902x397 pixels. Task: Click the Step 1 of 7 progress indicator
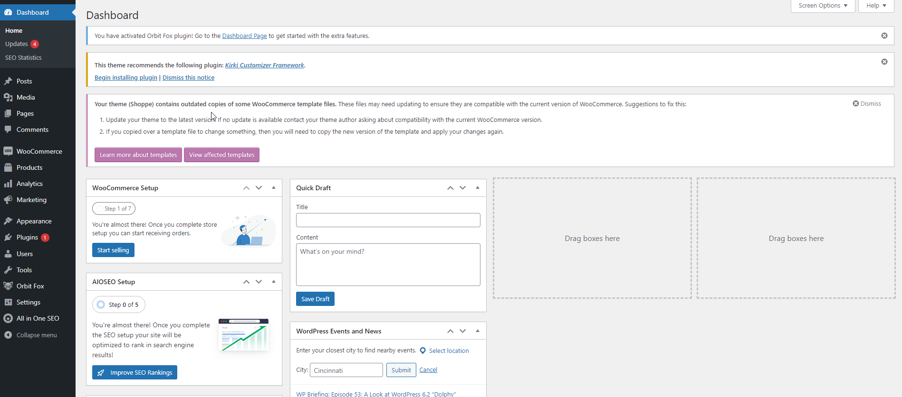coord(114,209)
